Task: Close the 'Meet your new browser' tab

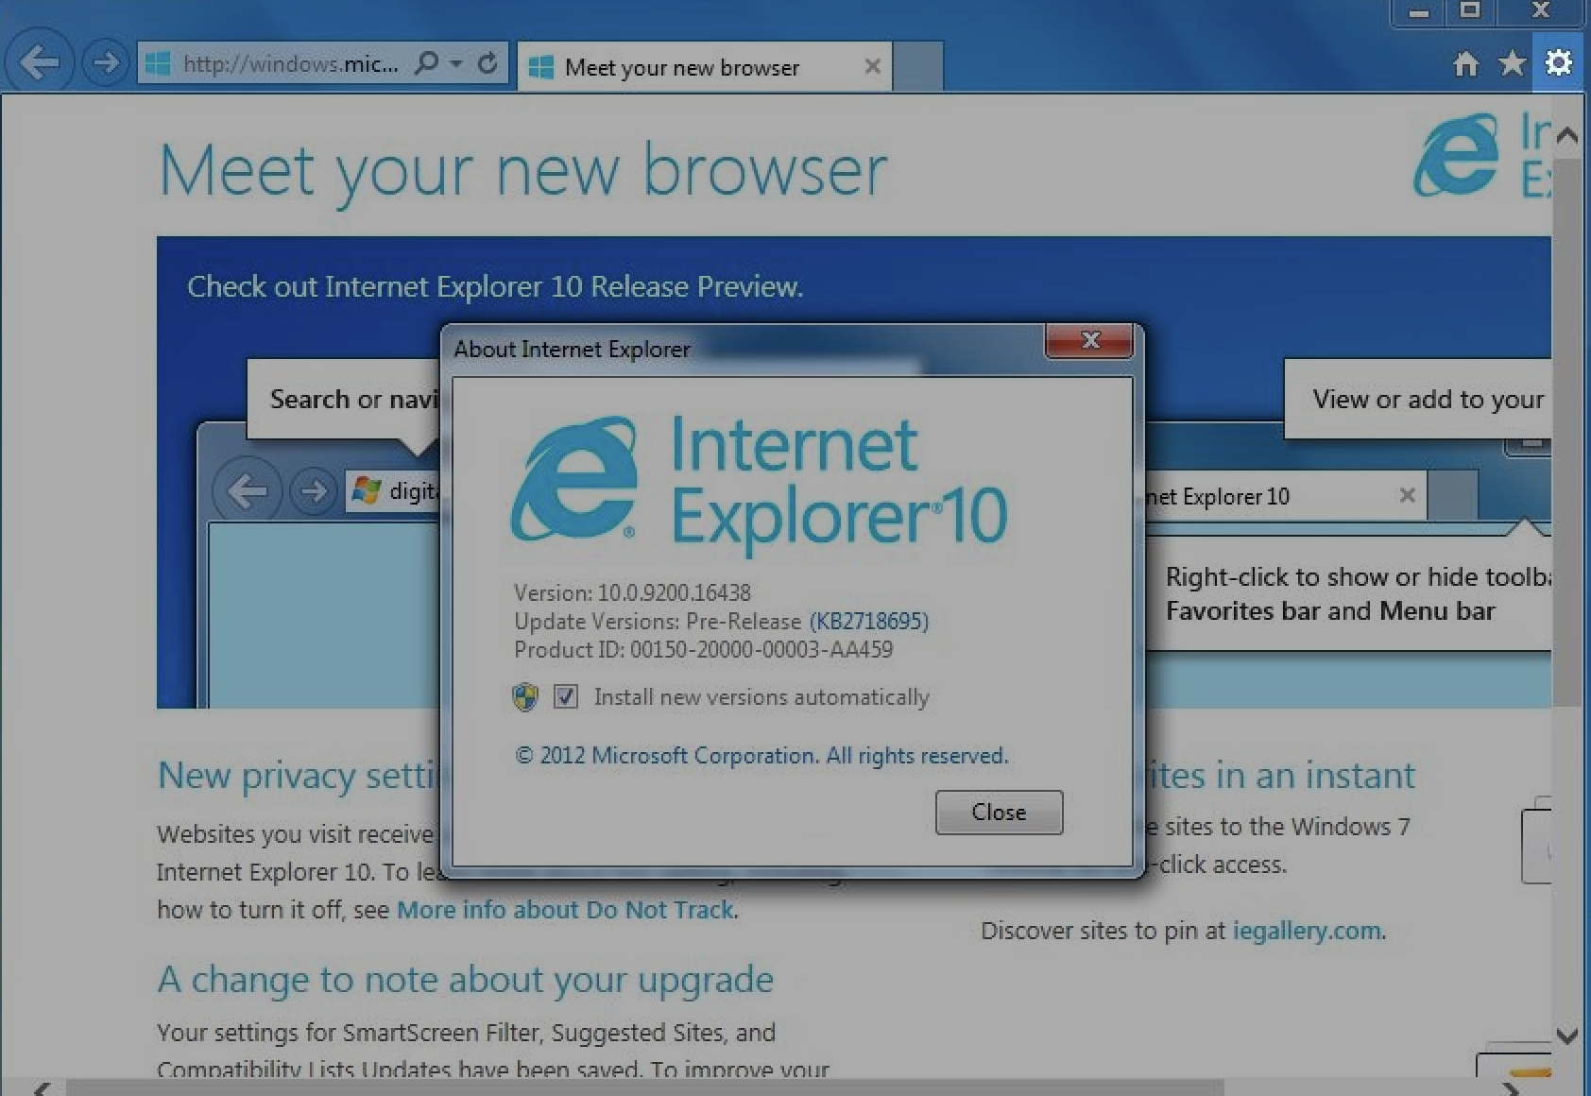Action: coord(872,66)
